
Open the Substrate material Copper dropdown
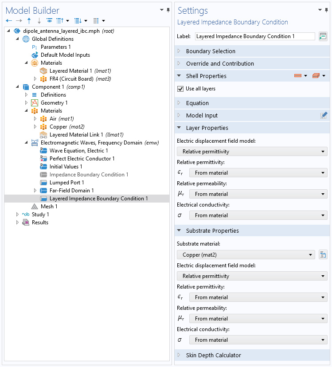pos(246,255)
